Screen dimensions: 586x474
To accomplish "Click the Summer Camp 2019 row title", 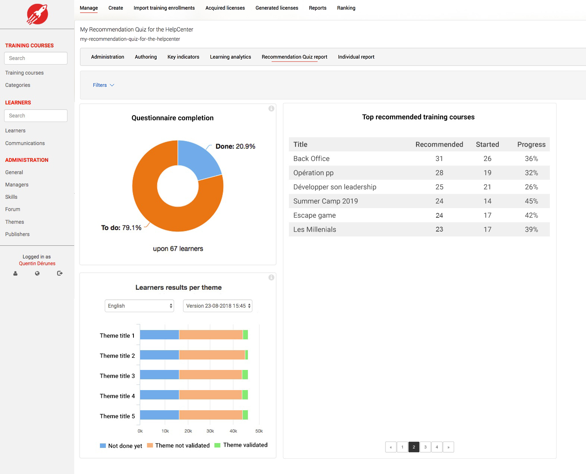I will (x=325, y=201).
